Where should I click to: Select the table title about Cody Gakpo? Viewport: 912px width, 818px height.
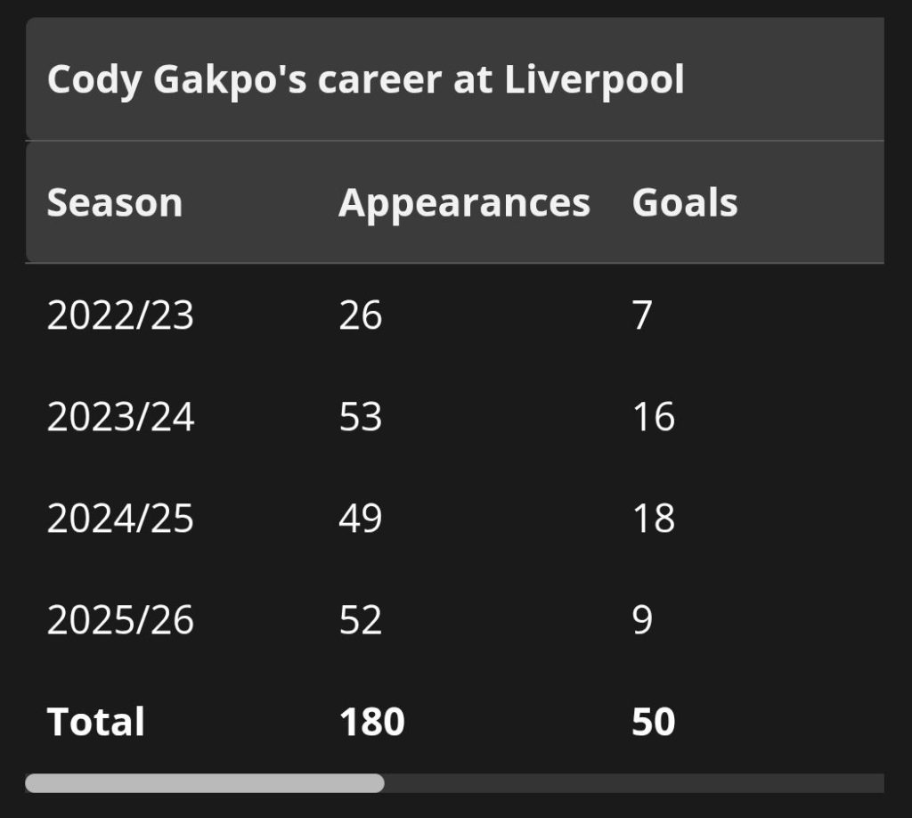click(x=365, y=79)
